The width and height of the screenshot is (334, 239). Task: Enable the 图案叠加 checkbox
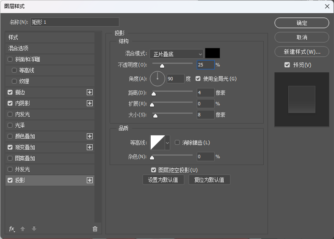(10, 158)
